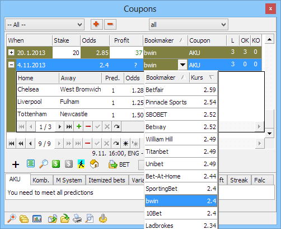
Task: Delete match with minus in bets navigator
Action: (x=88, y=127)
